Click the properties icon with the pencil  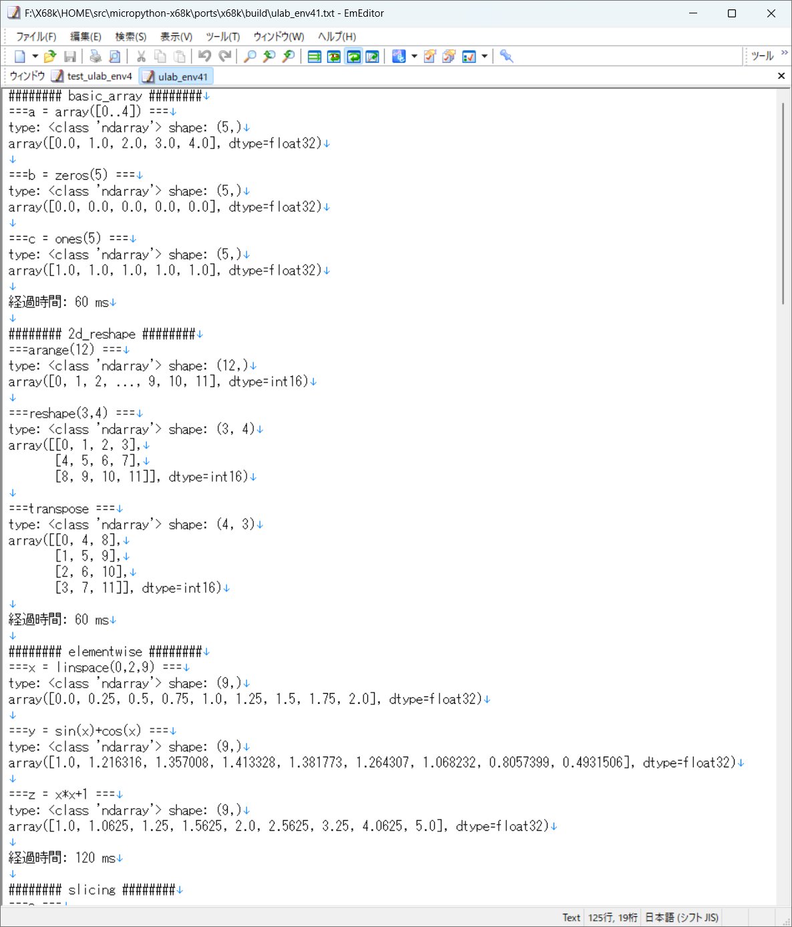(430, 57)
